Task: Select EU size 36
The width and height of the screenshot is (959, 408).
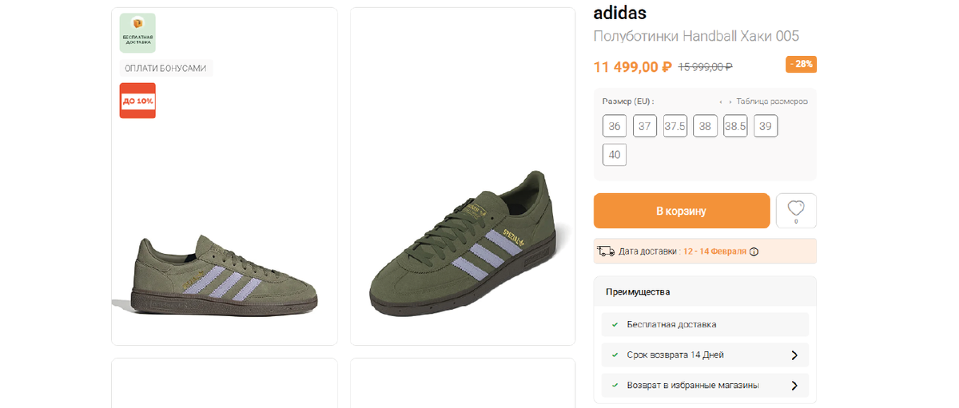Action: point(614,126)
